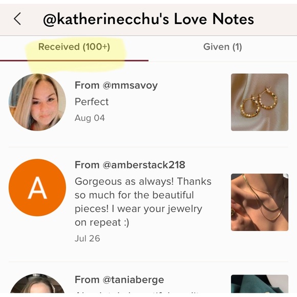Viewport: 297px width, 297px height.
Task: Tap the Aug 04 date label
Action: 90,118
